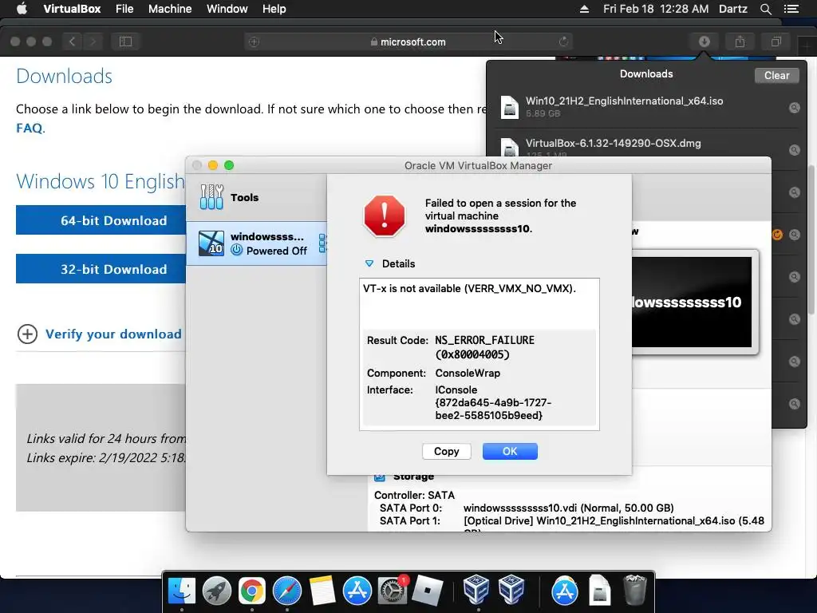
Task: Click windowsssssssss10.vdi SATA Port 0 entry
Action: pos(568,508)
